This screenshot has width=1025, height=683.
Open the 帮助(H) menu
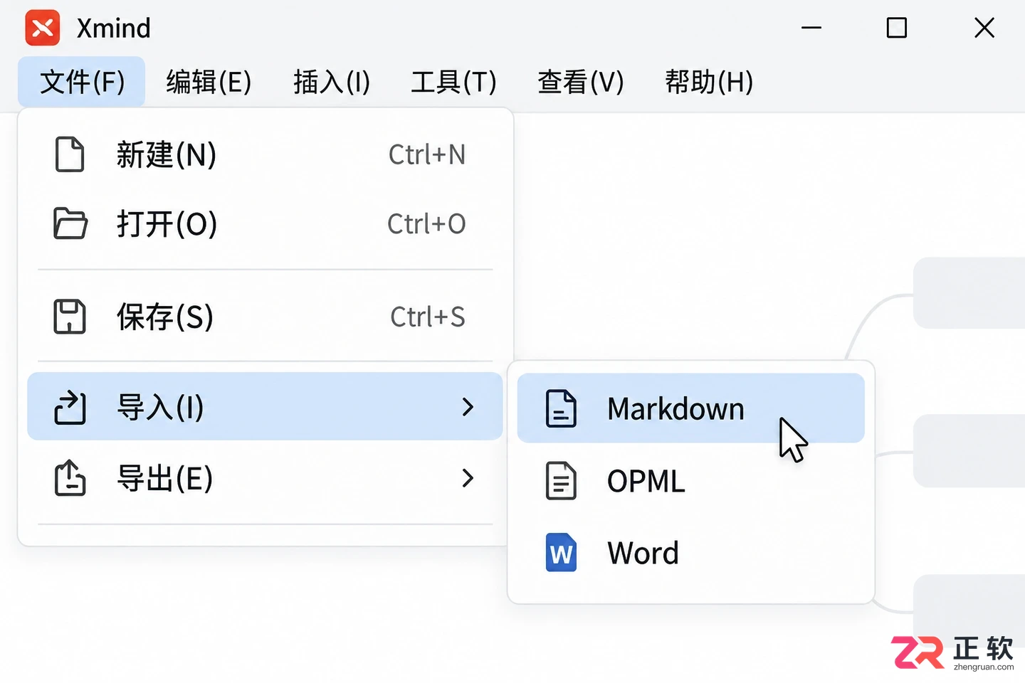coord(709,82)
